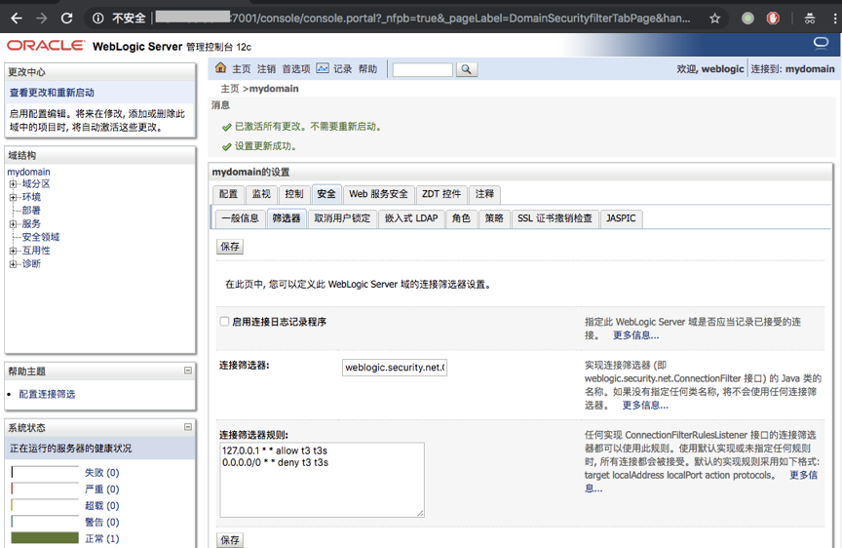Open the SSL 证书撤销检查 subtab
The height and width of the screenshot is (548, 842).
555,218
